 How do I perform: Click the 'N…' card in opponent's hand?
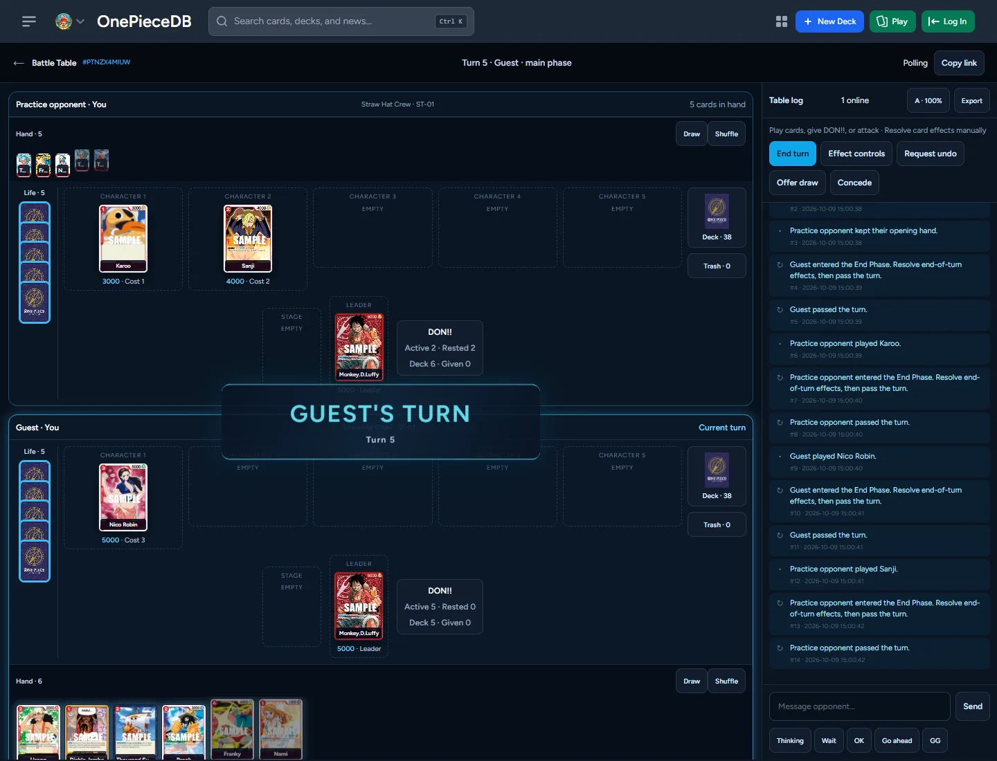tap(62, 164)
